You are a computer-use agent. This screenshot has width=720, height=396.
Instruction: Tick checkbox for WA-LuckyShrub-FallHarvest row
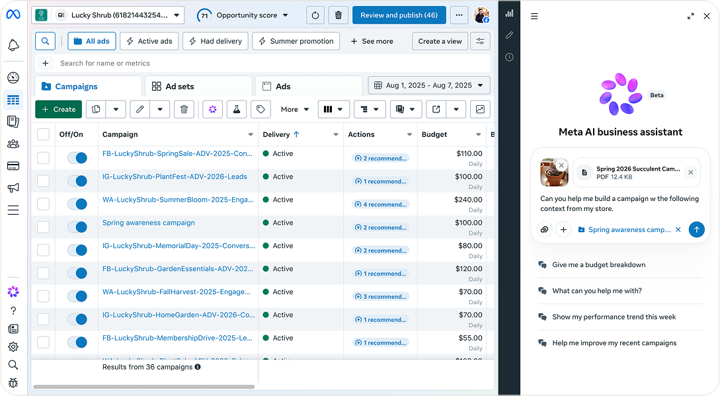pyautogui.click(x=43, y=296)
